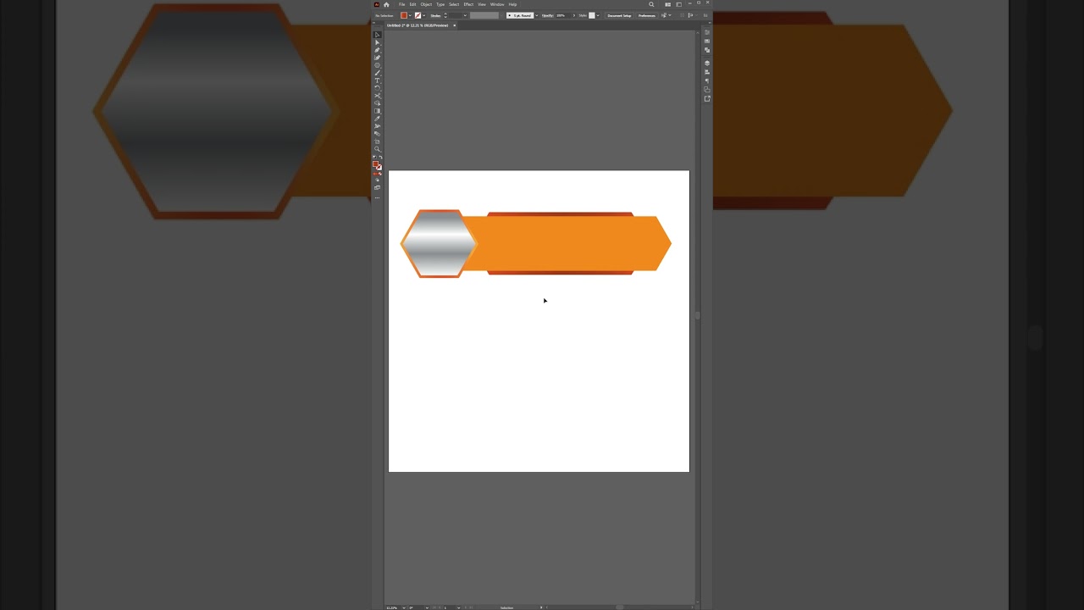The height and width of the screenshot is (610, 1084).
Task: Open the File menu
Action: coord(402,4)
